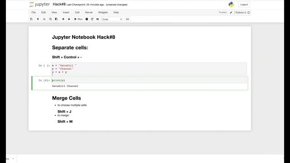Open the View menu
Viewport: 290px width, 163px height.
click(54, 12)
